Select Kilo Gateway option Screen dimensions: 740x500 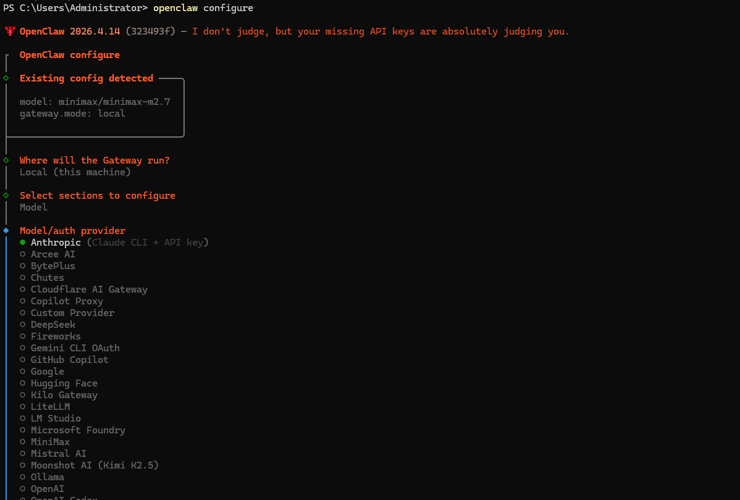(64, 395)
